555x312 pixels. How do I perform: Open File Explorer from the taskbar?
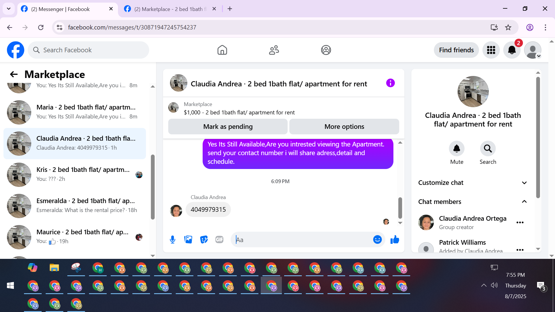coord(54,268)
